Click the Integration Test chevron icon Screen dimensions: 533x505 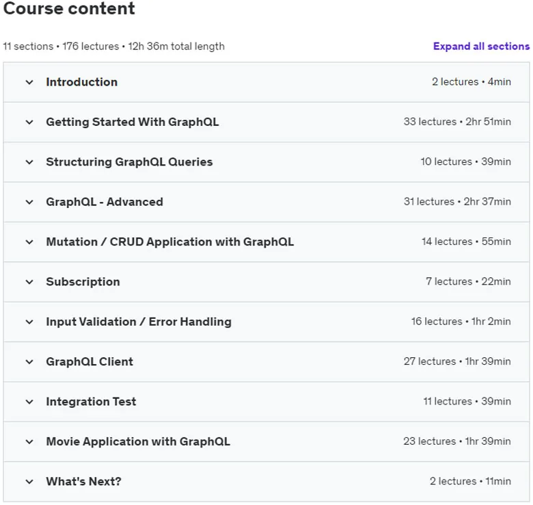tap(29, 402)
